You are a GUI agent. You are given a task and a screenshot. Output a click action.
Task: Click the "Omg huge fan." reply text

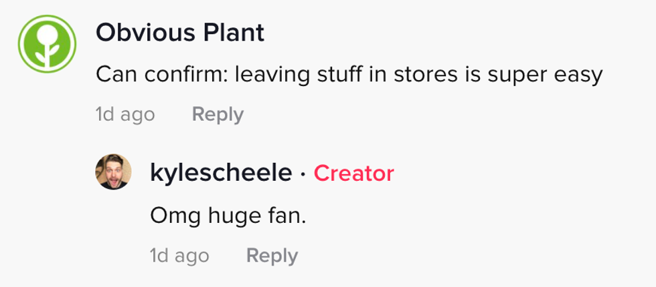[x=228, y=216]
